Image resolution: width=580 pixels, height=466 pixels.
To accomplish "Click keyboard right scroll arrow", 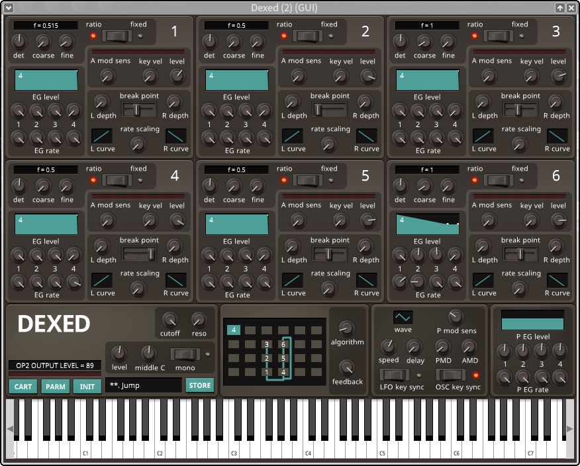I will pos(570,429).
